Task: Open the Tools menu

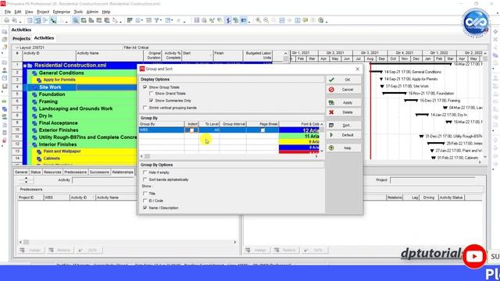Action: tap(78, 12)
